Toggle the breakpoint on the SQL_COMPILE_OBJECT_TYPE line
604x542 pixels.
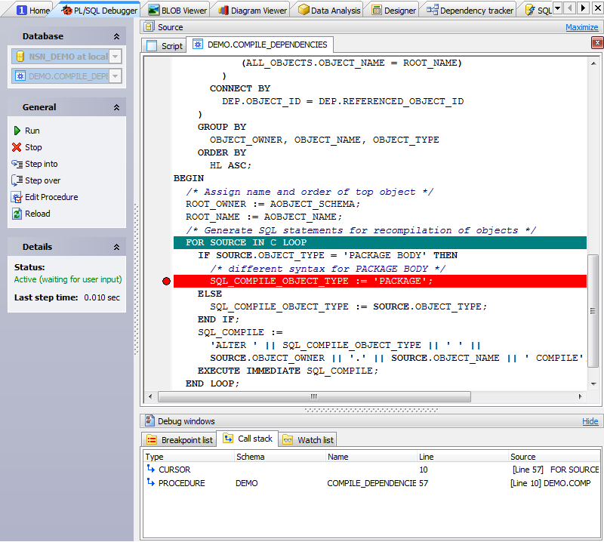[166, 281]
